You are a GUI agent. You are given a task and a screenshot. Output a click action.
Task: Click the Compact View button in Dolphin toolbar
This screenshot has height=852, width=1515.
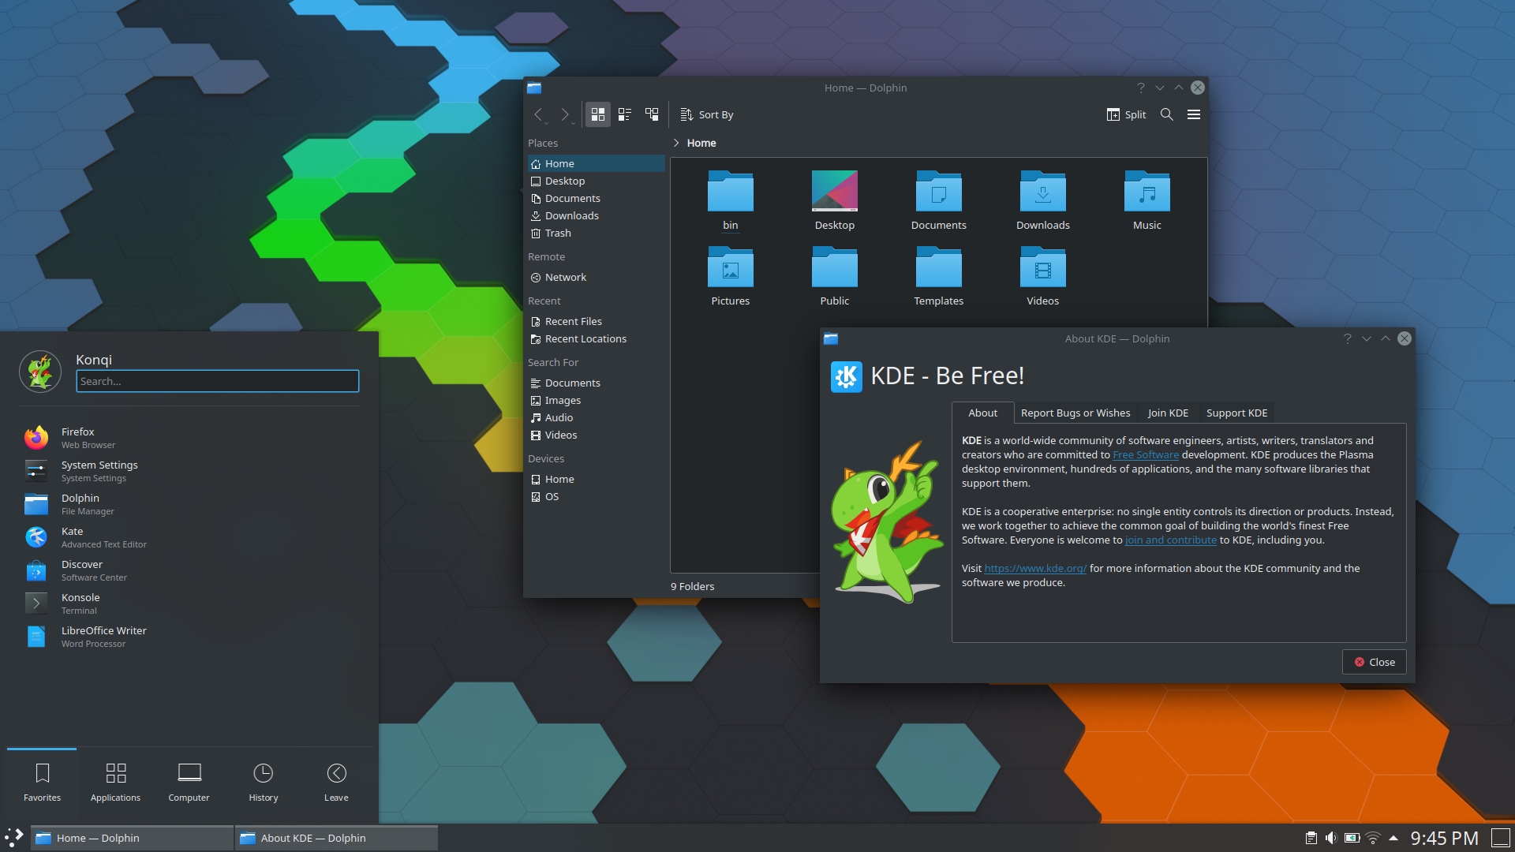coord(624,114)
